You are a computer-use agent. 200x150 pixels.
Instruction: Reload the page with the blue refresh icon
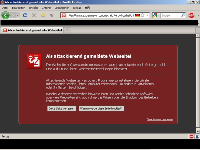(x=25, y=15)
